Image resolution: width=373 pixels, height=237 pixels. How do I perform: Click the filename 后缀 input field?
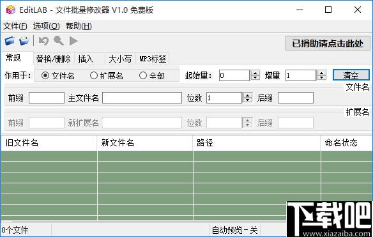pyautogui.click(x=296, y=98)
